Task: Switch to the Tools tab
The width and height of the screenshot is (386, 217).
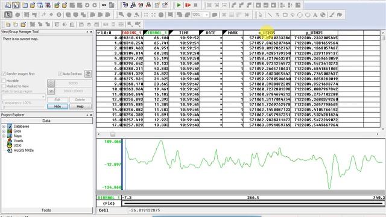Action: tap(46, 210)
